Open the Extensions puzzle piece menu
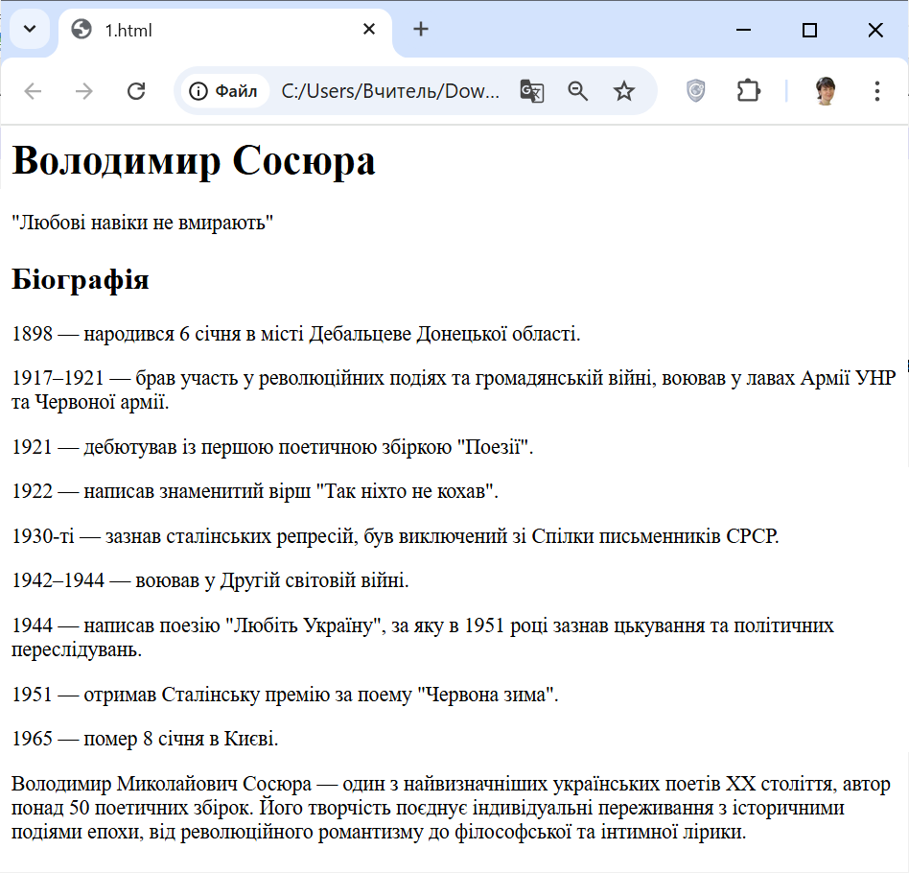The image size is (909, 873). click(x=748, y=91)
